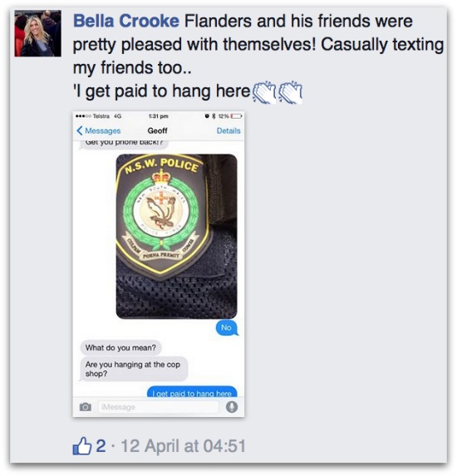Tap the blue 'No' message bubble
The image size is (457, 476).
tap(227, 328)
